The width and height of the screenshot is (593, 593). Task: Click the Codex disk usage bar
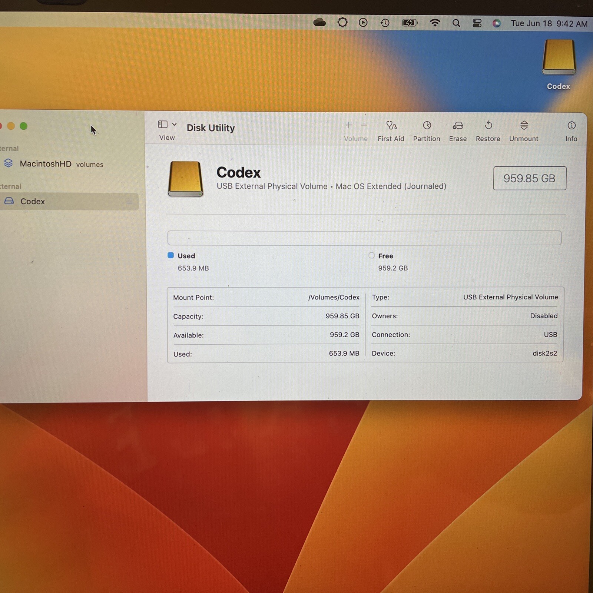click(x=364, y=238)
